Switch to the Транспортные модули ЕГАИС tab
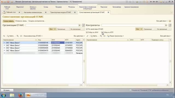175x98 pixels. 61,13
